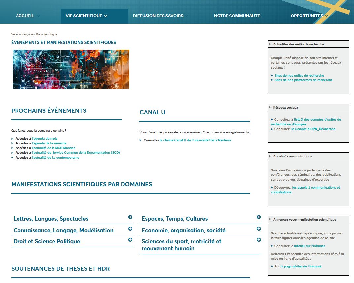The image size is (354, 283).
Task: Expand Sciences du sport plus icon
Action: [x=259, y=240]
